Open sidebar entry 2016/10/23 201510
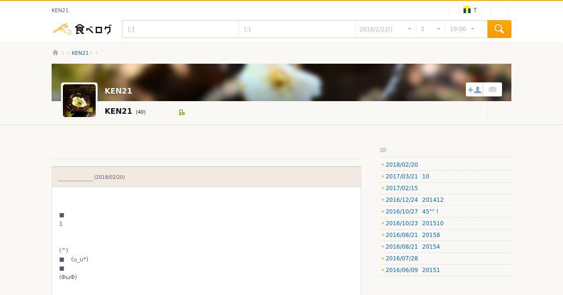The image size is (563, 295). (x=414, y=223)
